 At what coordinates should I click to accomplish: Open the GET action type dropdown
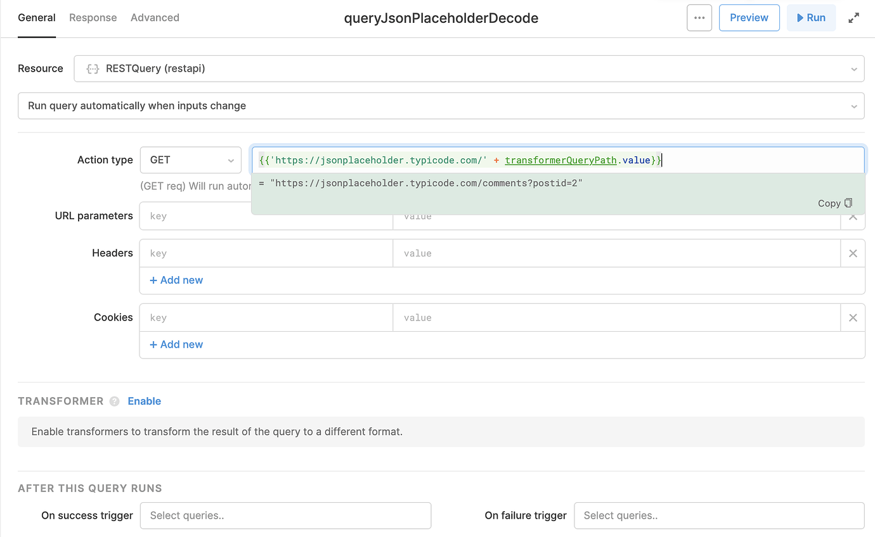point(191,160)
